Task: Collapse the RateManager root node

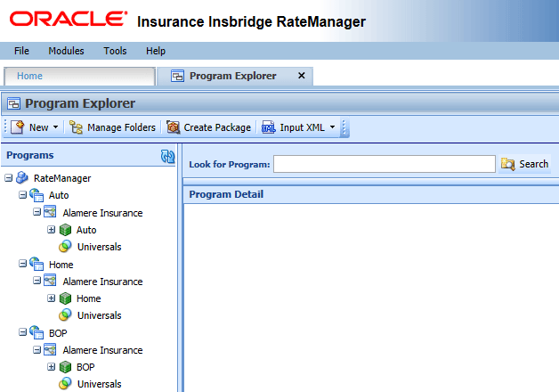Action: [x=9, y=177]
